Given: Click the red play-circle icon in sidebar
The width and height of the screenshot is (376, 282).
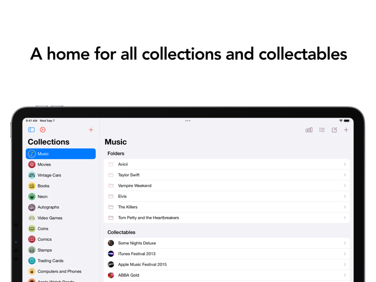Looking at the screenshot, I should click(42, 130).
